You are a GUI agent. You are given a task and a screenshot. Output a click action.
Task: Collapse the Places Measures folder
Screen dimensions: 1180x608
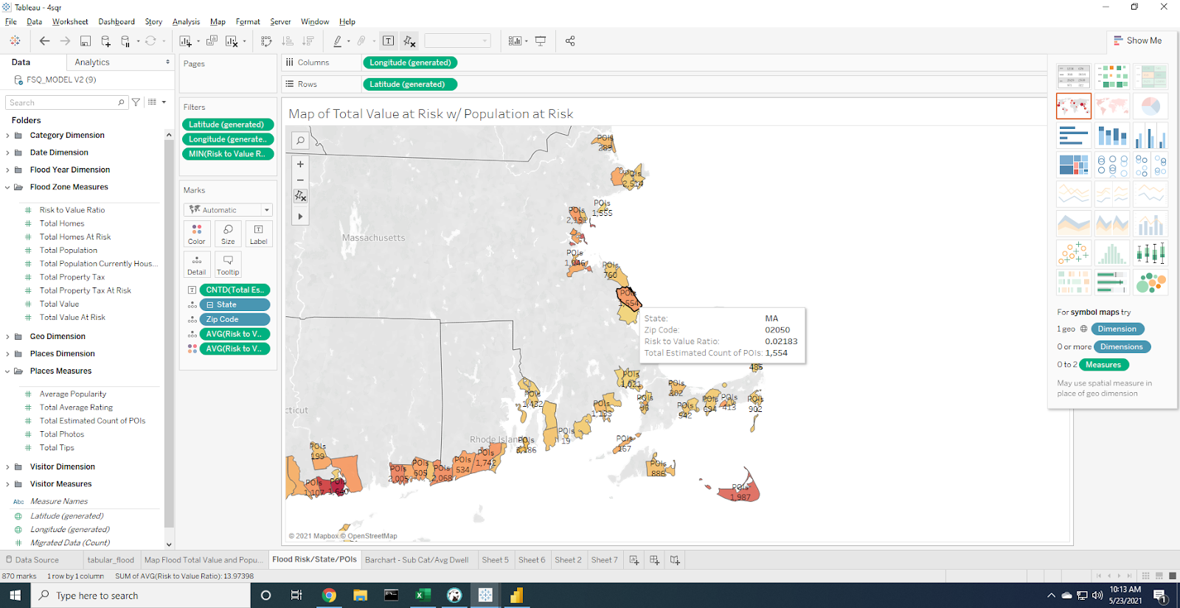pos(8,371)
